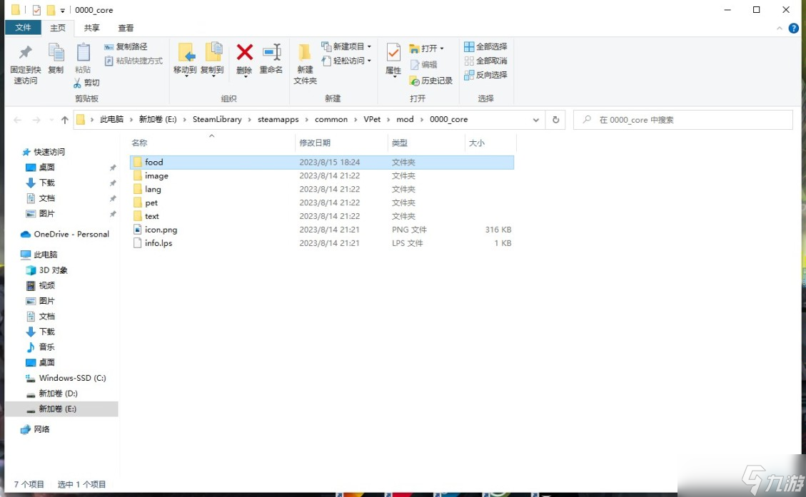
Task: Refresh the current folder view
Action: click(555, 120)
